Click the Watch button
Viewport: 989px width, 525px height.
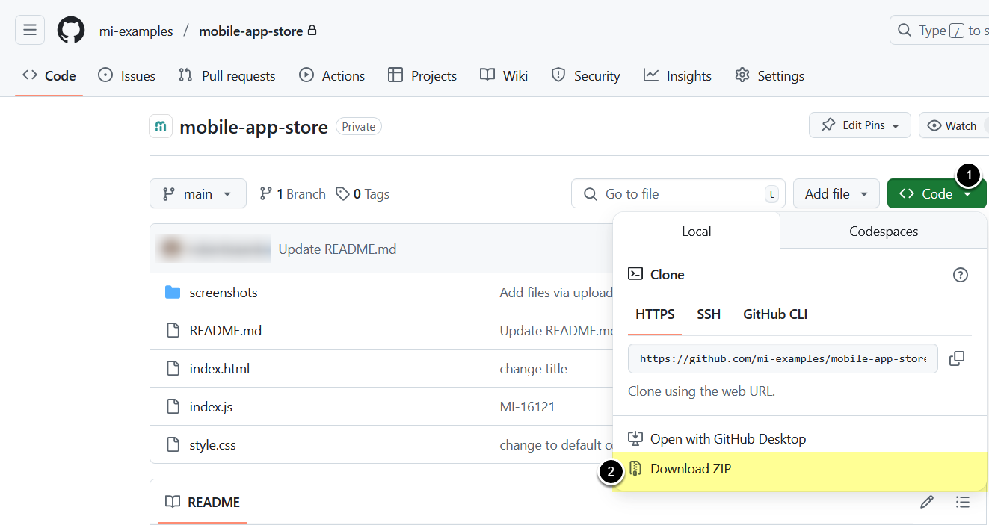click(953, 125)
